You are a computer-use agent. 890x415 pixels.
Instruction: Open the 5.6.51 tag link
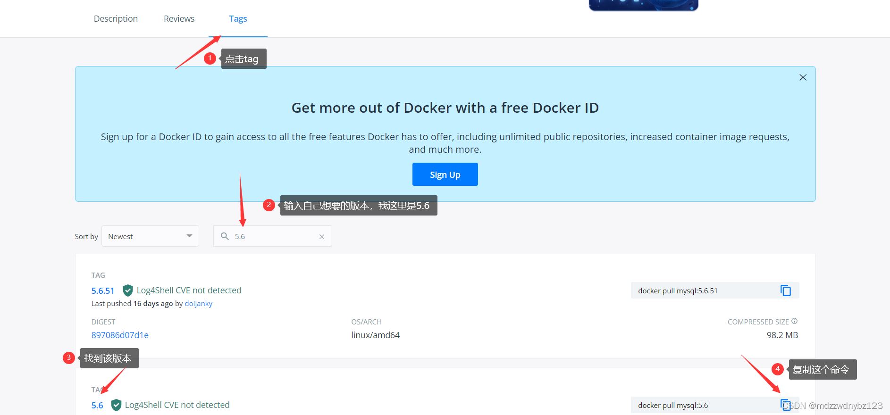(x=103, y=290)
